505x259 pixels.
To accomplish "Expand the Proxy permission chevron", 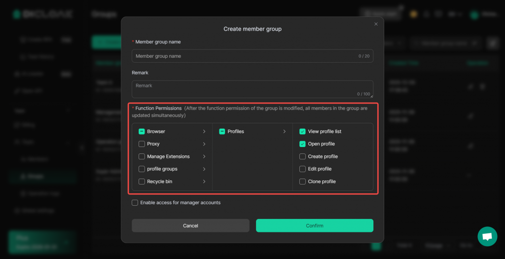I will point(204,144).
